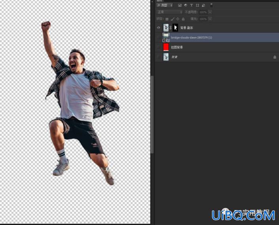
Task: Show the 抠图背景 layer visibility box
Action: (x=159, y=47)
